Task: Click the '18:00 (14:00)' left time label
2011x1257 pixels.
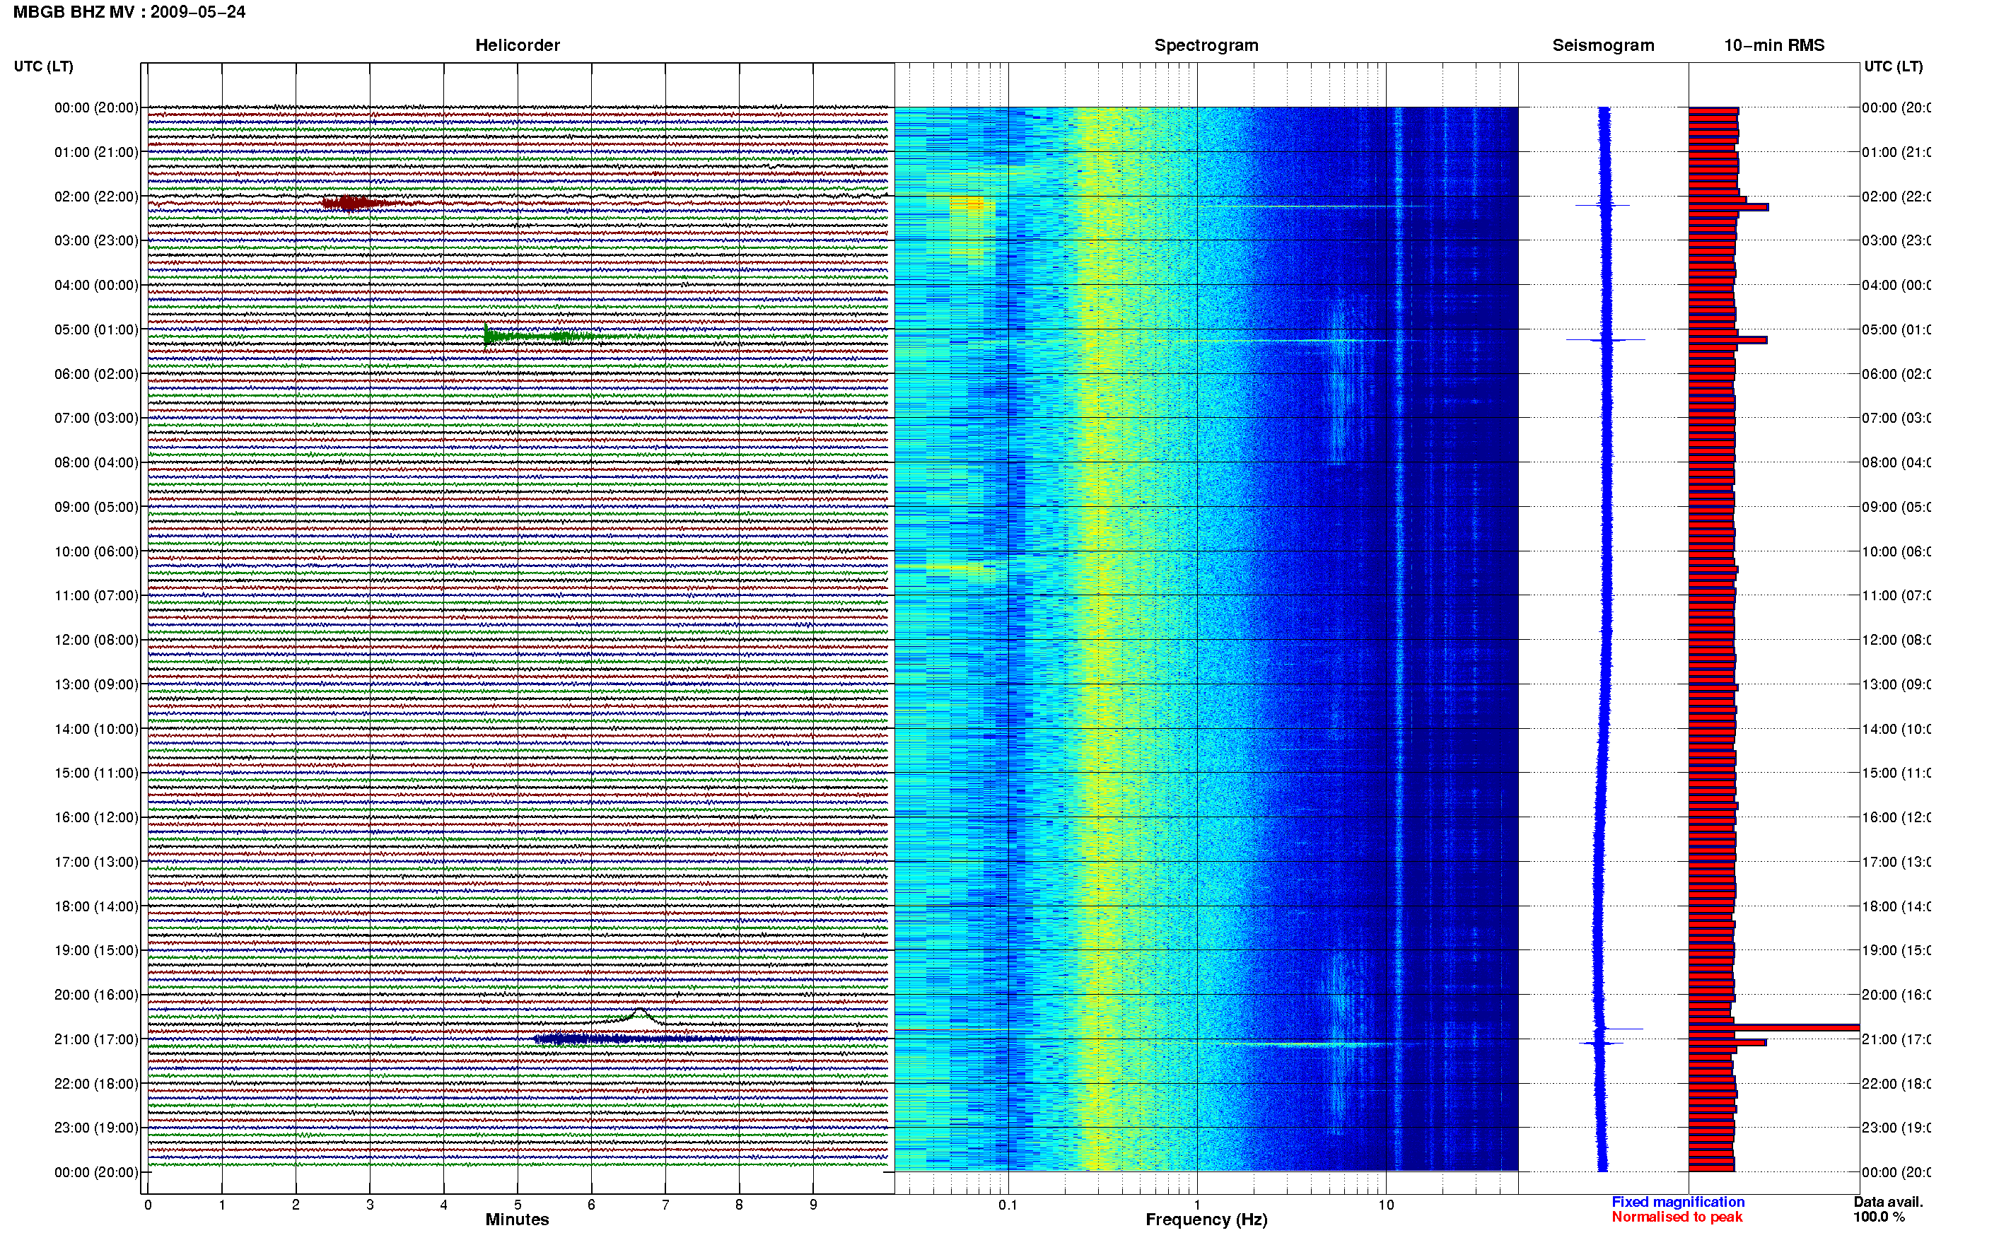Action: pyautogui.click(x=96, y=906)
